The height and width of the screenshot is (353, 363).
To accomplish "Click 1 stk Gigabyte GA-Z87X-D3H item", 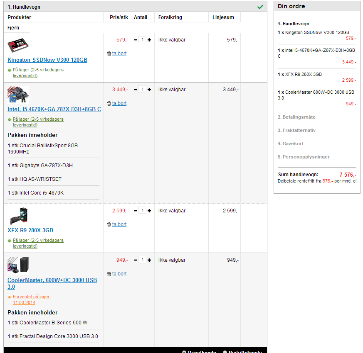I will click(40, 166).
